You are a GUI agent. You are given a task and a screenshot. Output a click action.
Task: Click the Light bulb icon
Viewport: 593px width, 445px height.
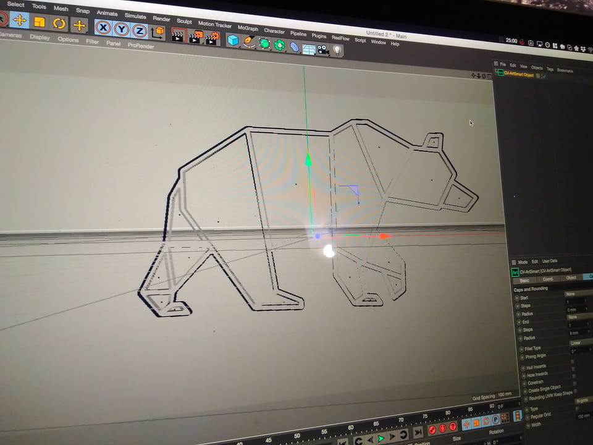click(x=337, y=51)
